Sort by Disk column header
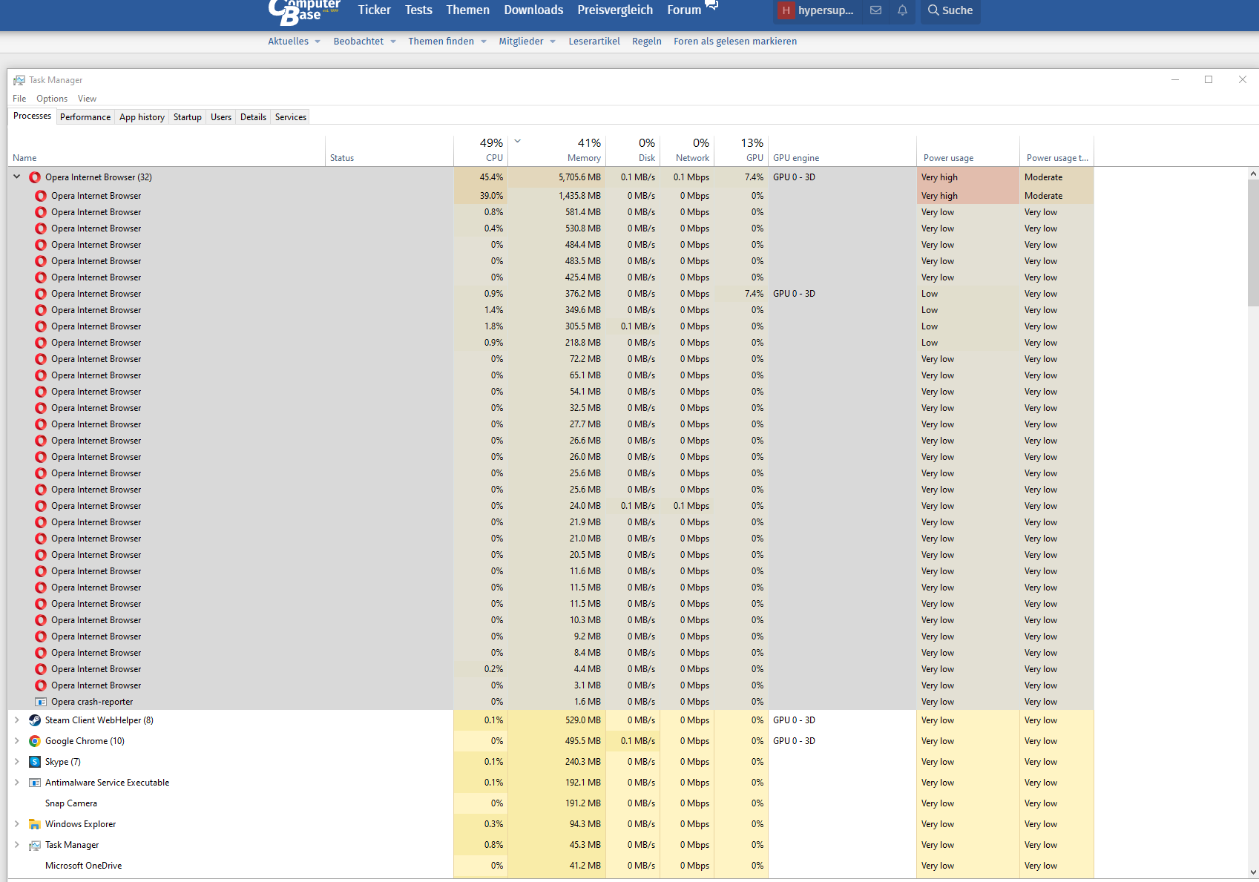1259x882 pixels. coord(633,151)
